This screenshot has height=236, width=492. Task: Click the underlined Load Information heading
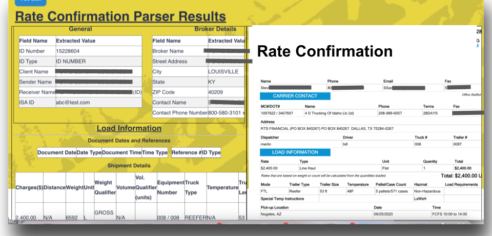129,128
